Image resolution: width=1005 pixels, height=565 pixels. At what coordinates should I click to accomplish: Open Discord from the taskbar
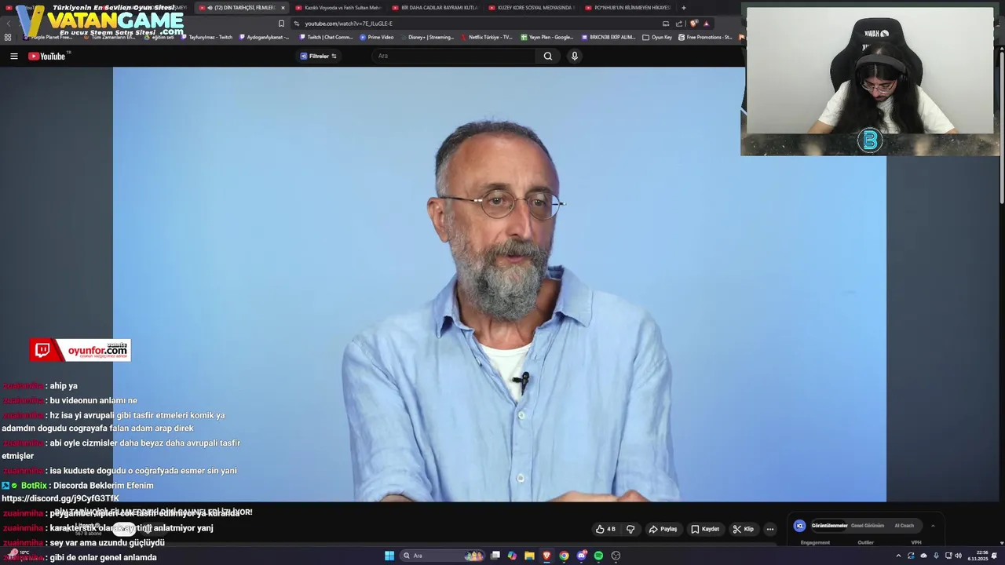tap(582, 556)
